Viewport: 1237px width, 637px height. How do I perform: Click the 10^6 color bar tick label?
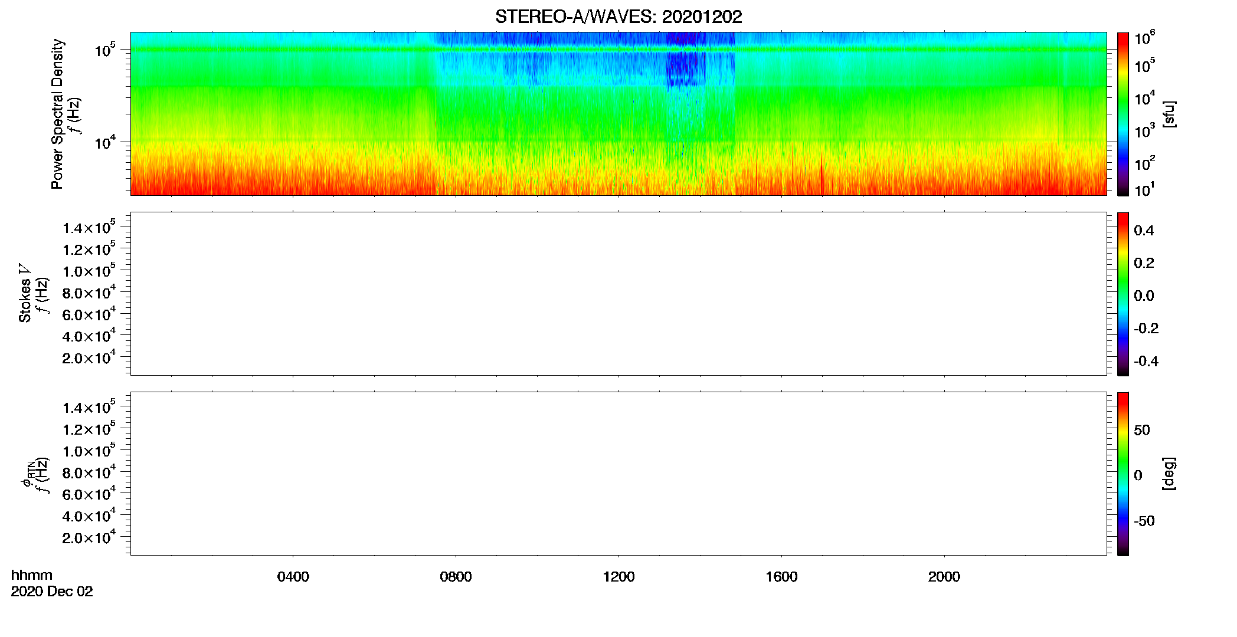(x=1144, y=38)
